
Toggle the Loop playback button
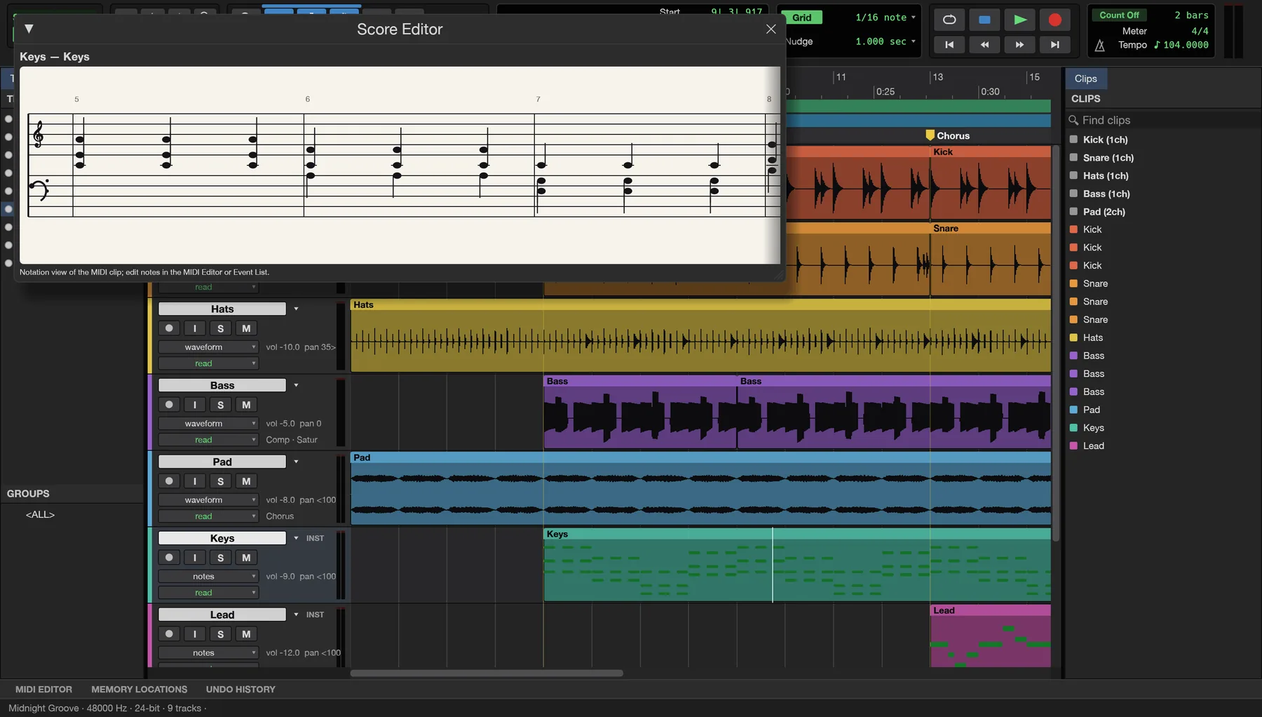coord(949,20)
